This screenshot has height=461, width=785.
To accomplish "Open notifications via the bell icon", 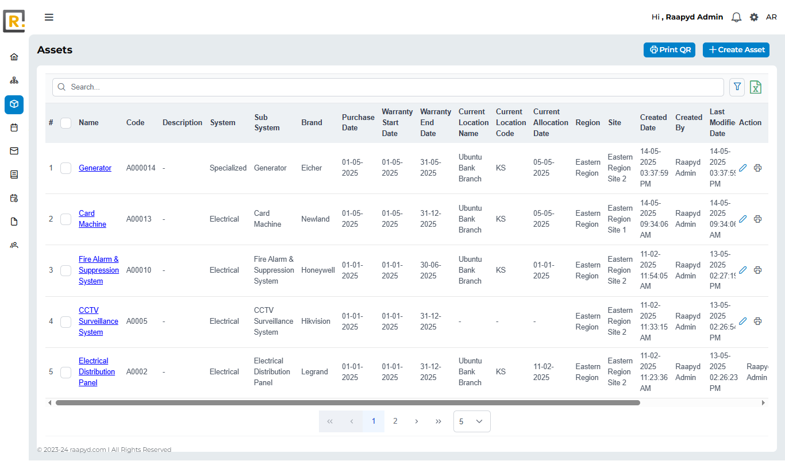I will point(736,17).
